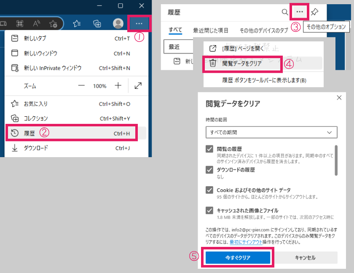Select 新しいタブ menu item

76,38
